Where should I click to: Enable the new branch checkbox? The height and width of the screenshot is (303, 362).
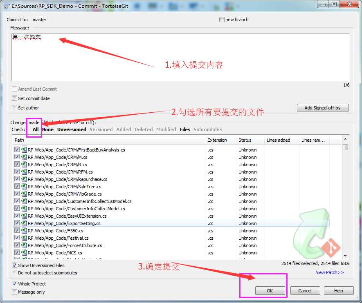coord(222,19)
